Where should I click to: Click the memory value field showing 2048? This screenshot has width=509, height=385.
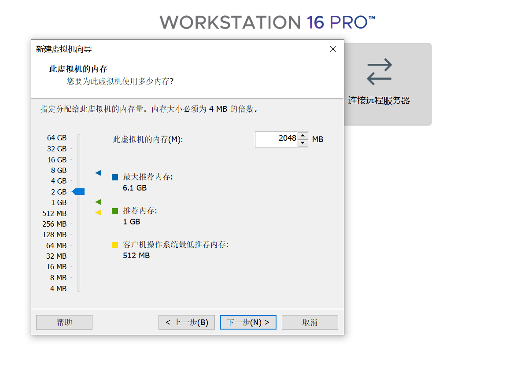click(276, 139)
